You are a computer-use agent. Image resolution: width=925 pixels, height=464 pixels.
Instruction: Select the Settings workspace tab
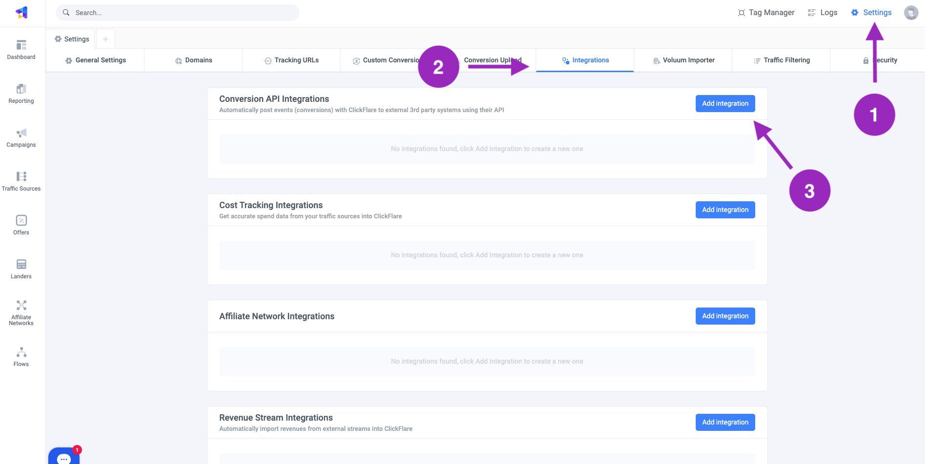click(71, 39)
